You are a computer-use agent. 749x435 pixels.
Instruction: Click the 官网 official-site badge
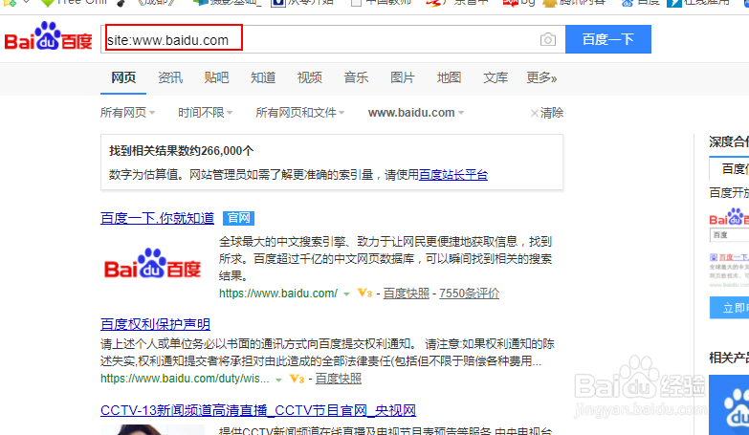pyautogui.click(x=238, y=218)
